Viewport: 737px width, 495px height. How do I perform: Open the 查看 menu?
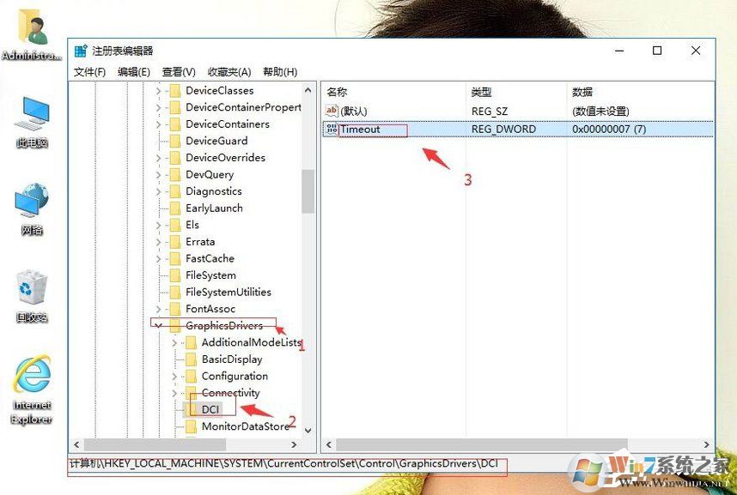pos(178,72)
